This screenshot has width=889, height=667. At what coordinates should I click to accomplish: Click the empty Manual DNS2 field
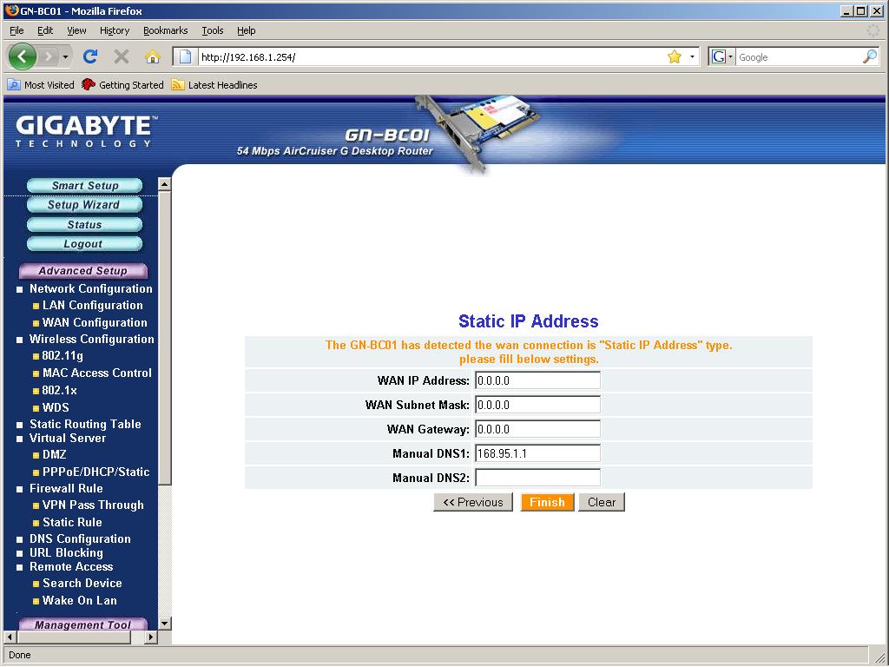tap(537, 479)
